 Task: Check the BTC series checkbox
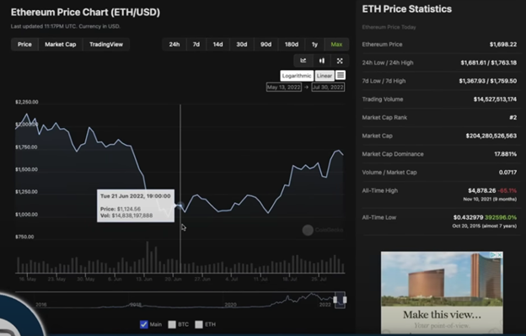point(172,324)
